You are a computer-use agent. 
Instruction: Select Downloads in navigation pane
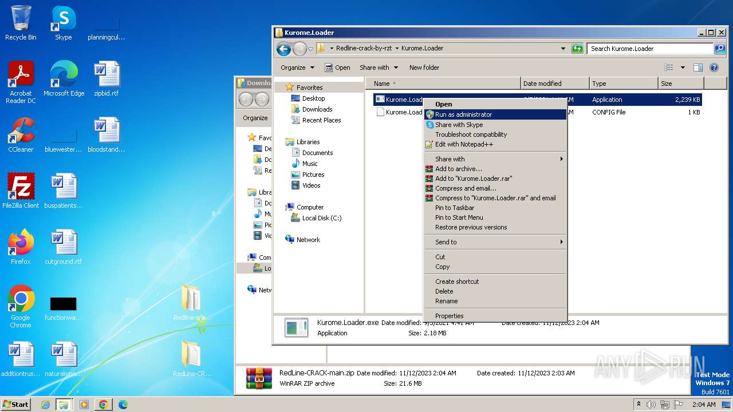317,109
